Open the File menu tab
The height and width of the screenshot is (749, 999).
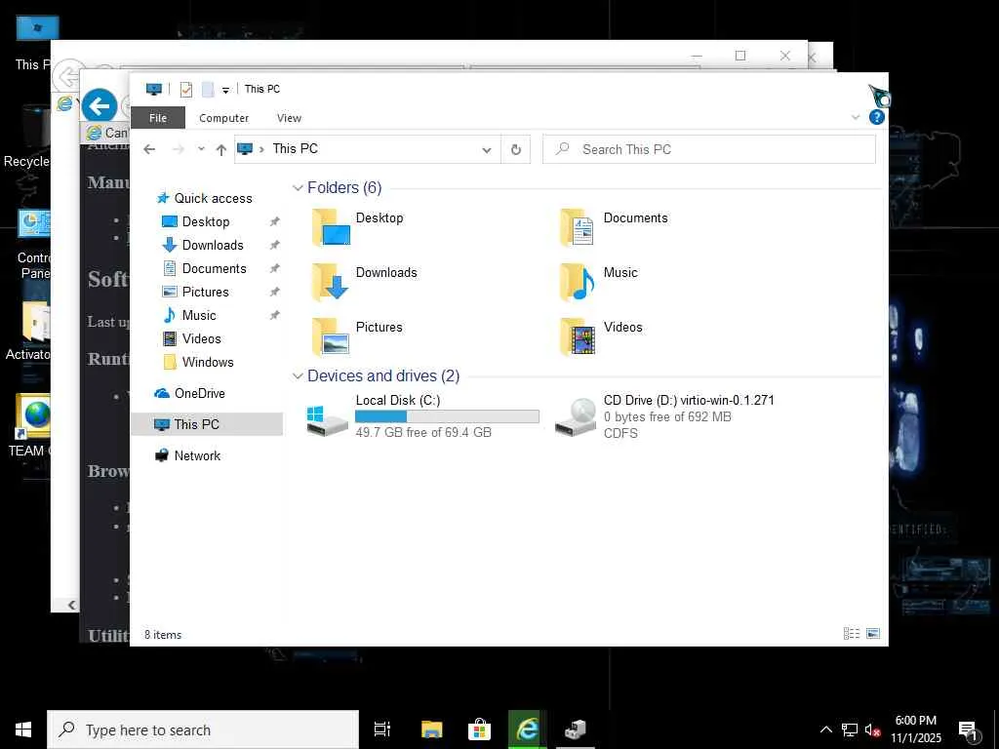click(x=158, y=118)
